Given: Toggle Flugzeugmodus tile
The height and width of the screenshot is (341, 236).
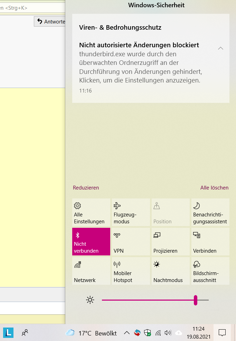Looking at the screenshot, I should pos(131,212).
